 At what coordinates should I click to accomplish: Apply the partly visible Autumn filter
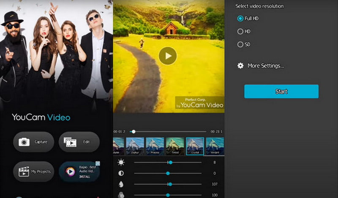click(119, 146)
